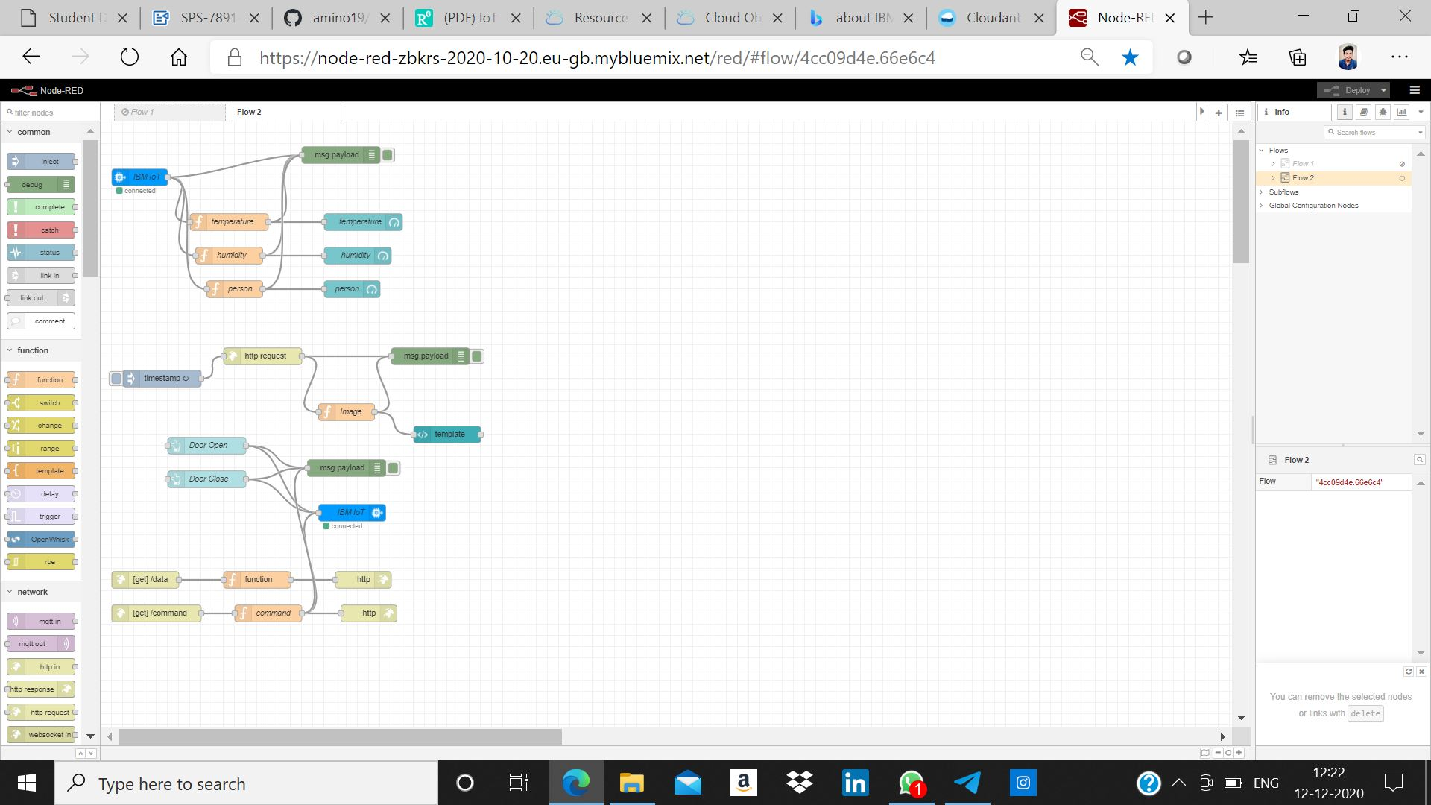Expand the Subflows tree section
The width and height of the screenshot is (1431, 805).
[1262, 192]
